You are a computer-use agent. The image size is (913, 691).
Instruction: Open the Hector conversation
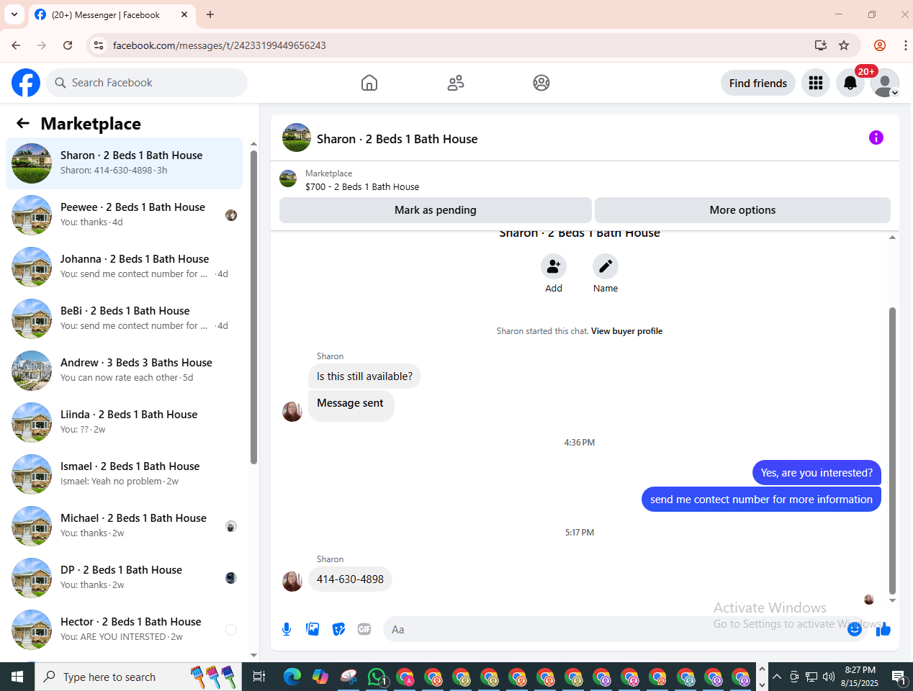point(124,630)
